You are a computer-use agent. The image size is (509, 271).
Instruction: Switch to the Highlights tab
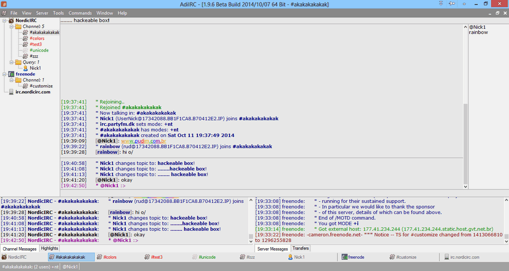coord(49,248)
